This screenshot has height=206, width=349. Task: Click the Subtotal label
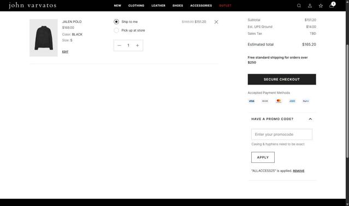254,20
